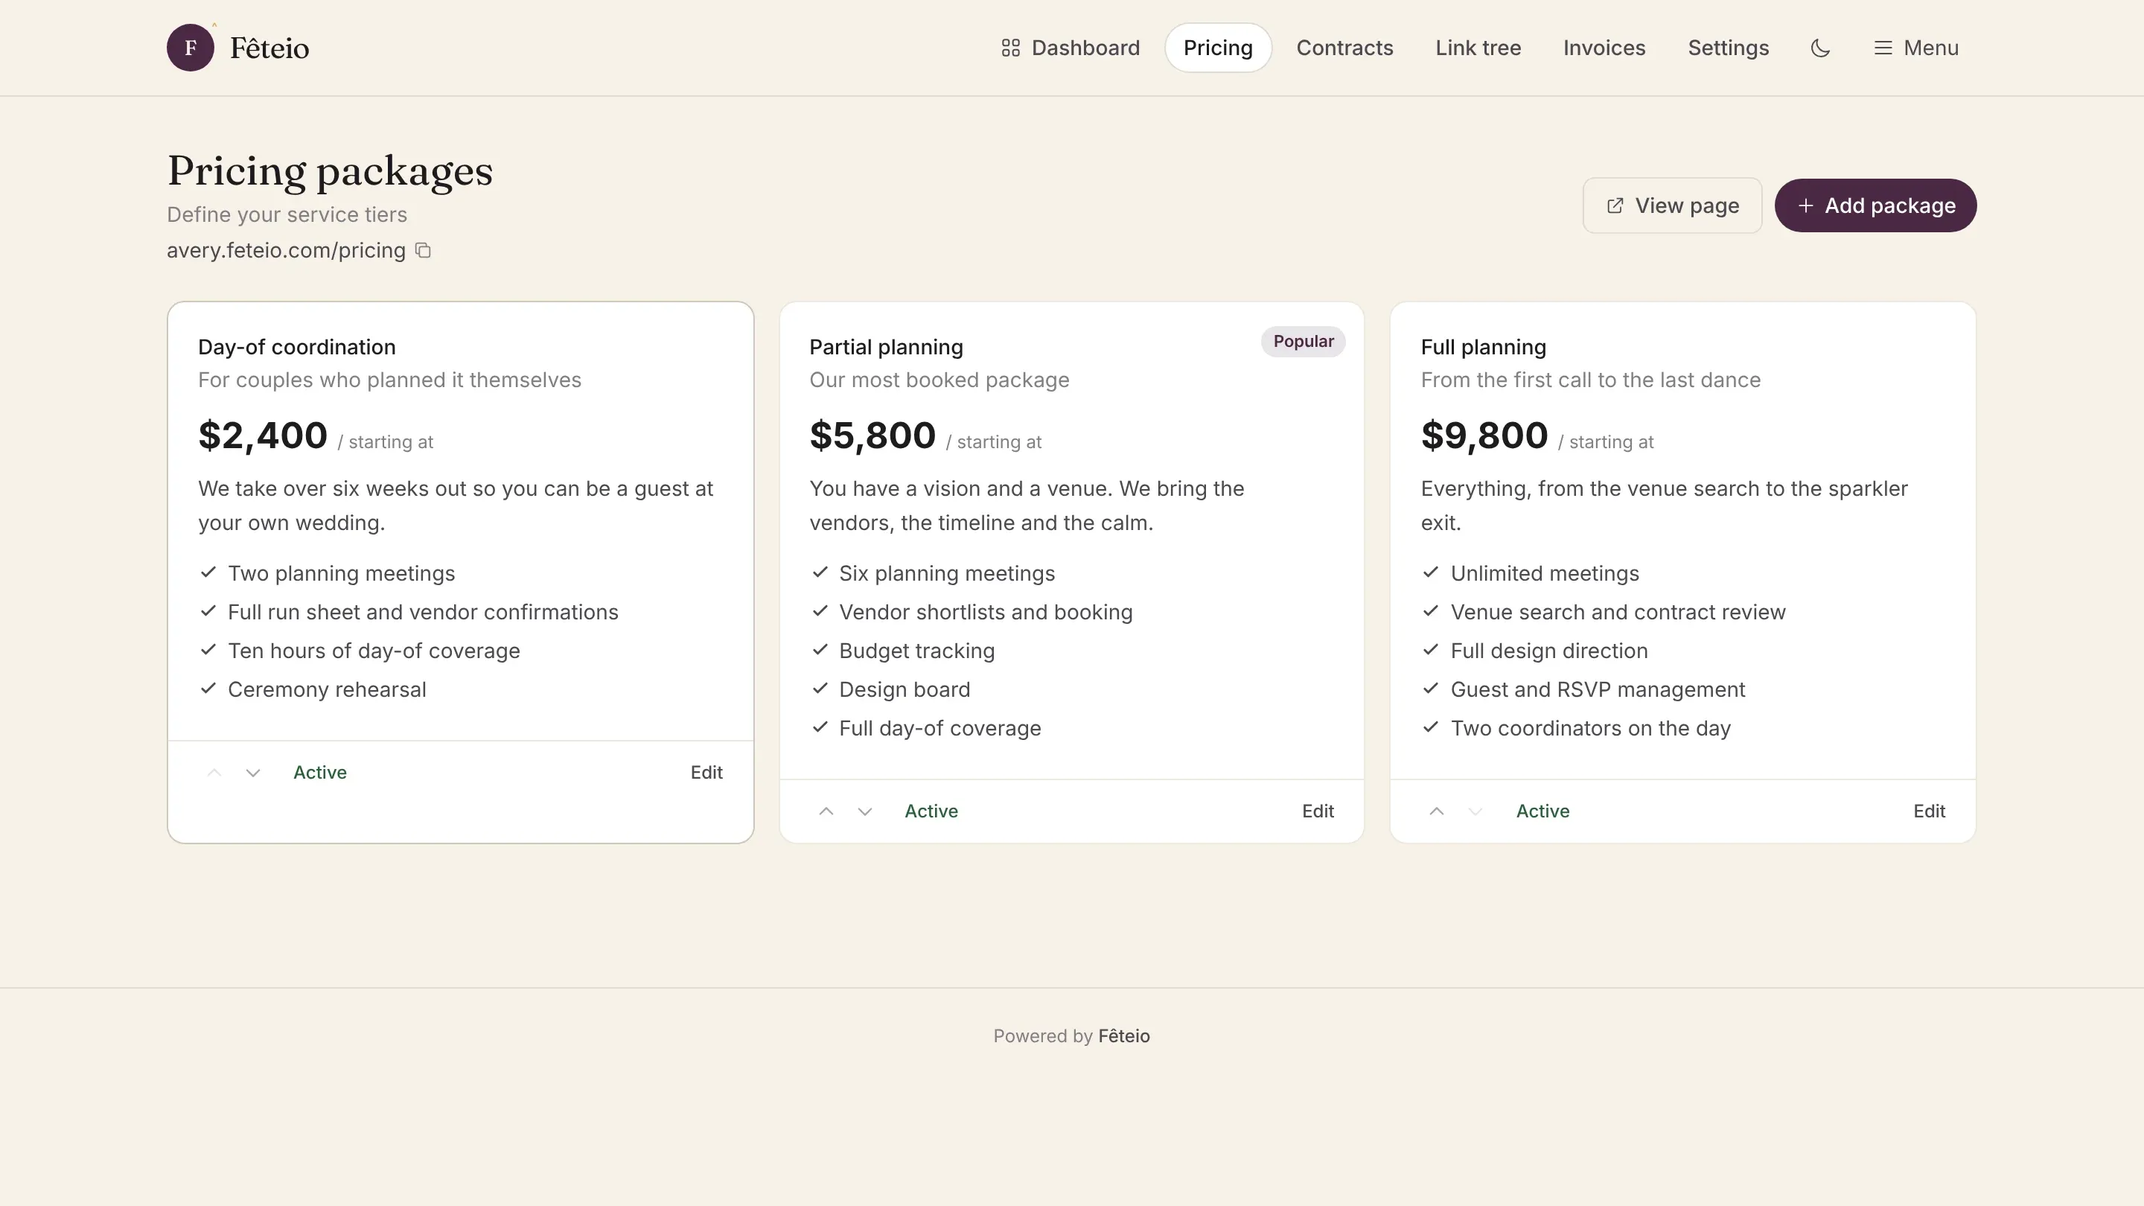Toggle Active status on Partial planning

[931, 811]
